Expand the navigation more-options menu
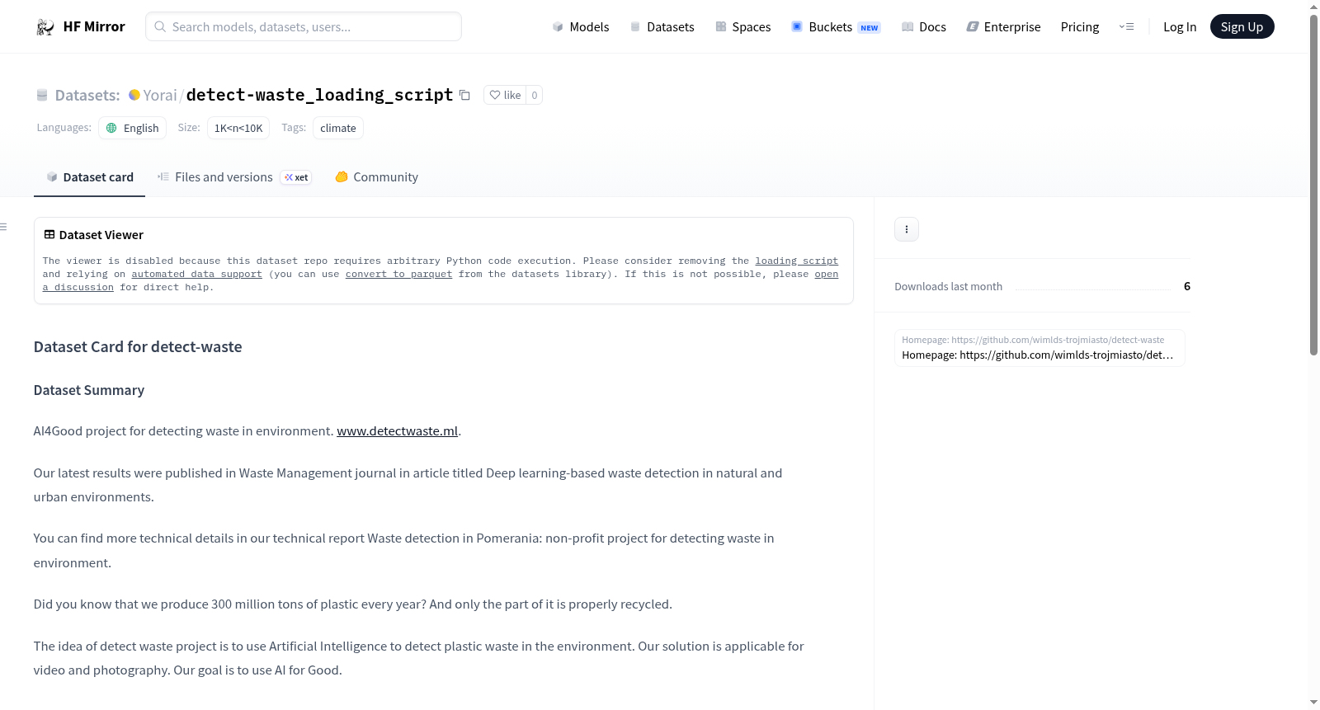1320x710 pixels. [1126, 26]
